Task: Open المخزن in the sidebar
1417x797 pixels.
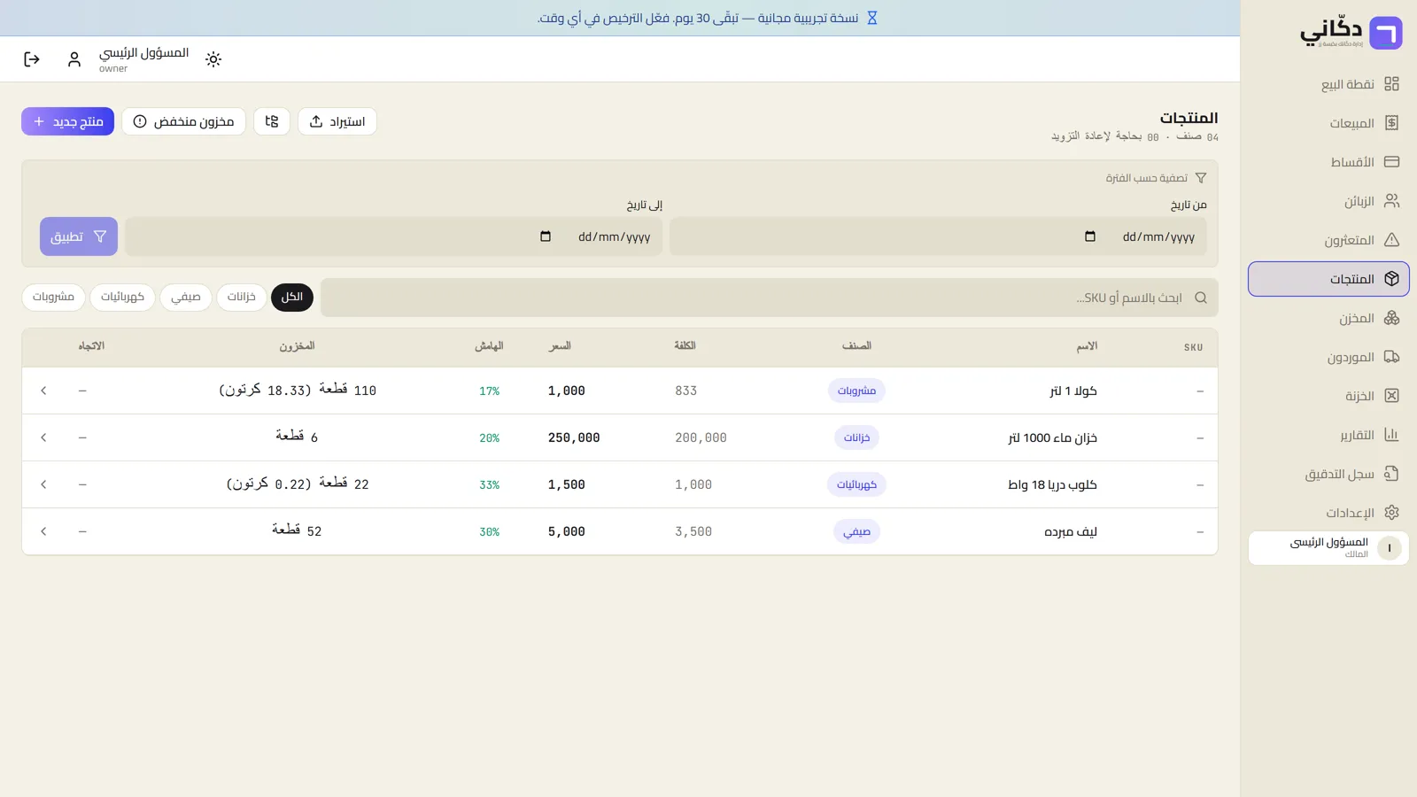Action: 1328,318
